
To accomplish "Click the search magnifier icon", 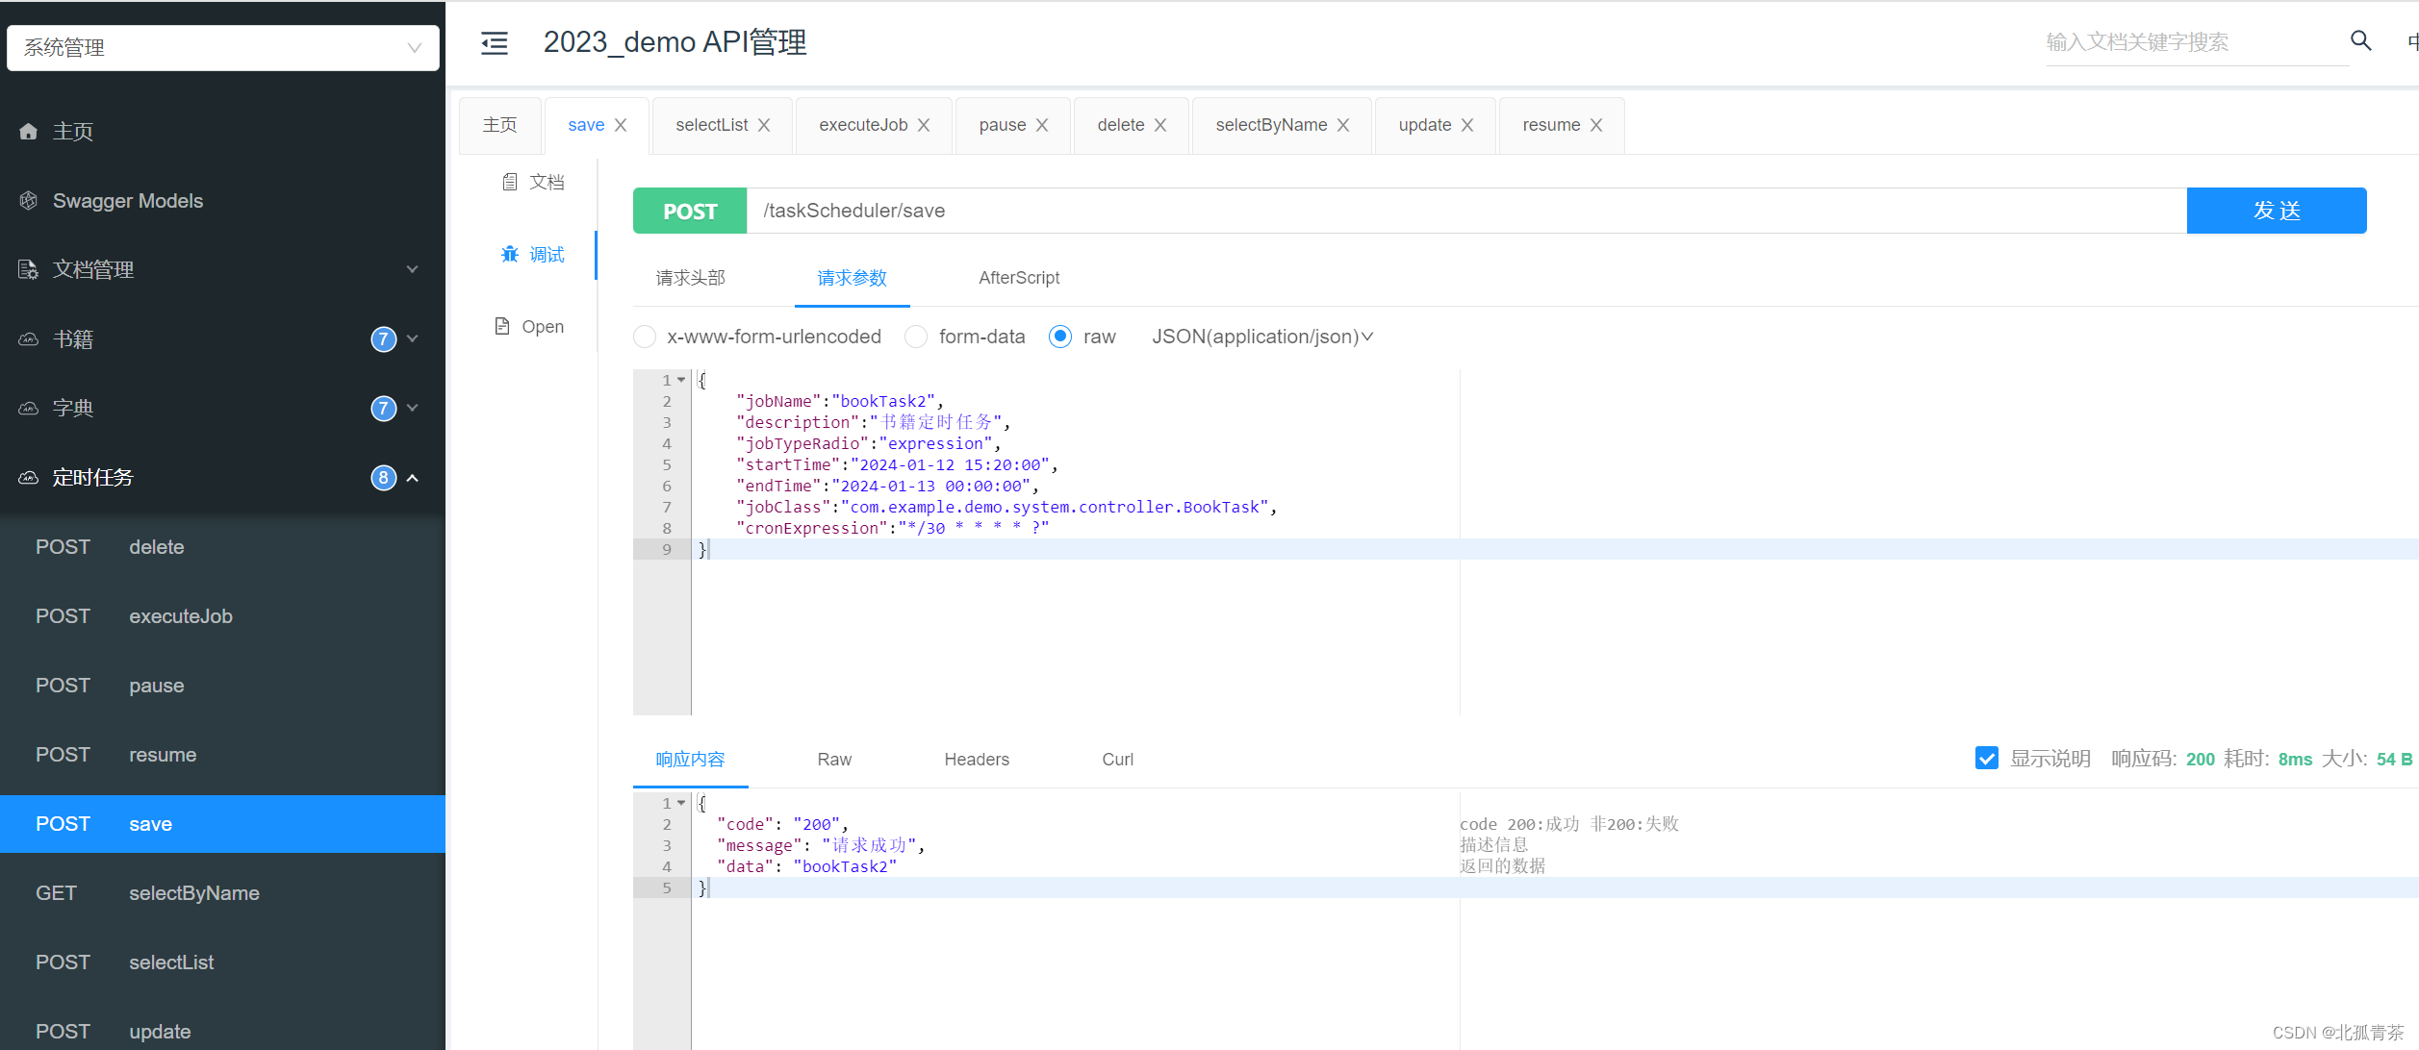I will point(2360,40).
